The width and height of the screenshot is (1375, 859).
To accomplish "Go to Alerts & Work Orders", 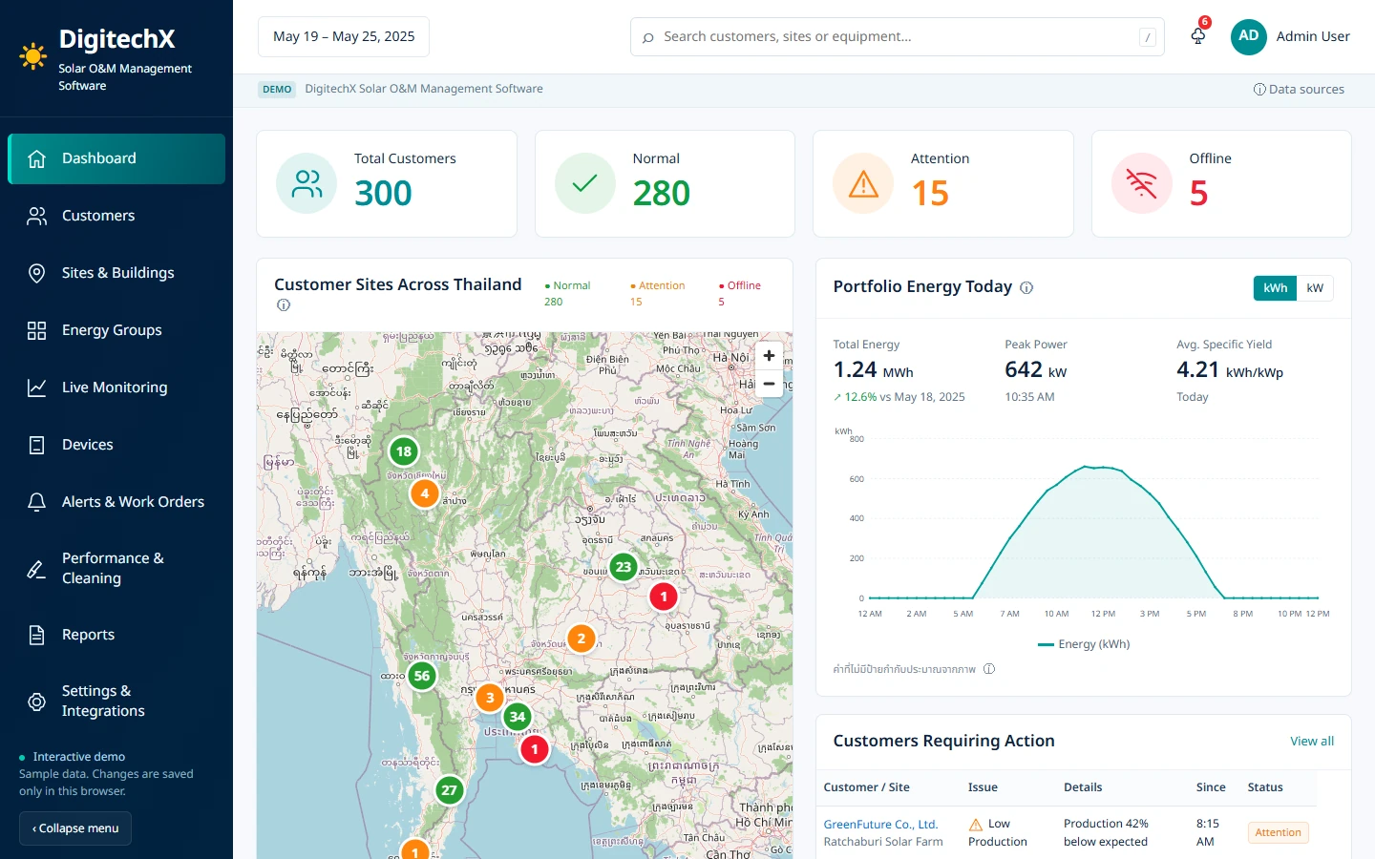I will [x=116, y=502].
